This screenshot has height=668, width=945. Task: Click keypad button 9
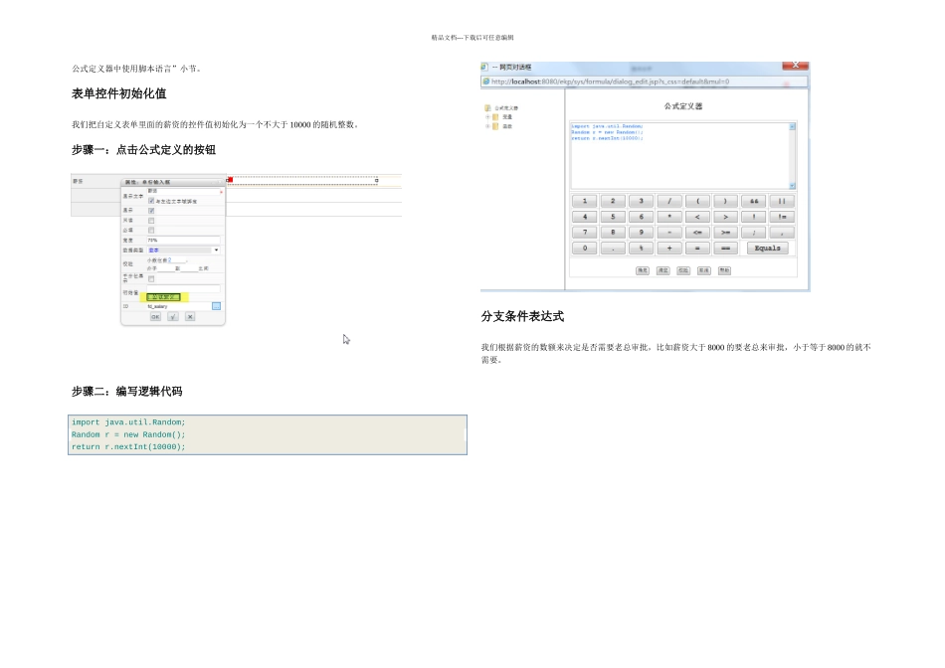[x=642, y=233]
